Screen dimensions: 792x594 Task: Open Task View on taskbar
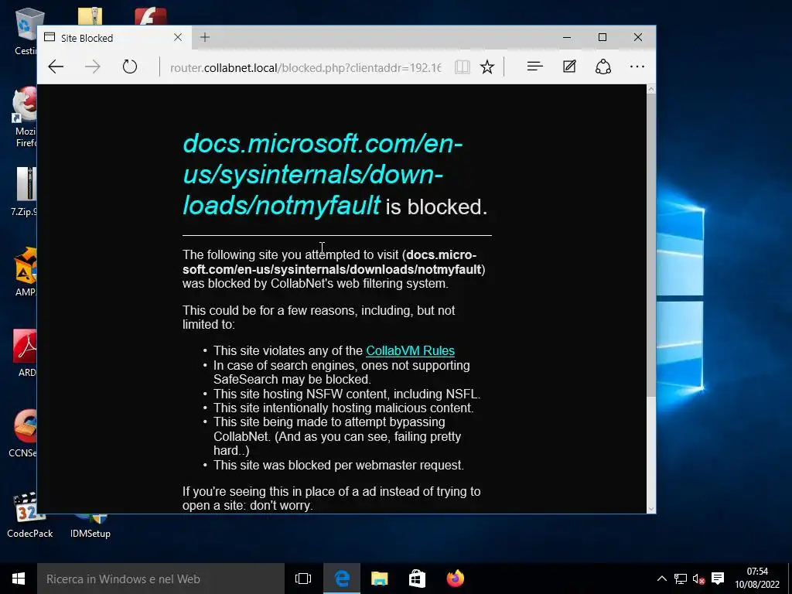303,579
